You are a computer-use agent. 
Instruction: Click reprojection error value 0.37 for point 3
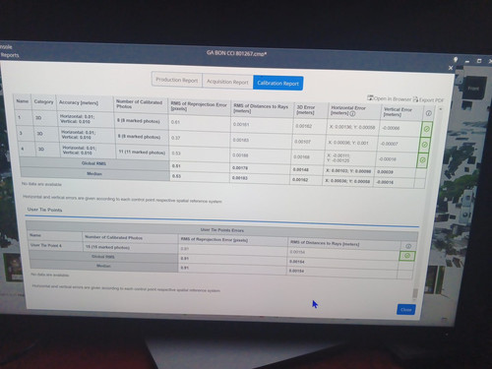click(175, 138)
